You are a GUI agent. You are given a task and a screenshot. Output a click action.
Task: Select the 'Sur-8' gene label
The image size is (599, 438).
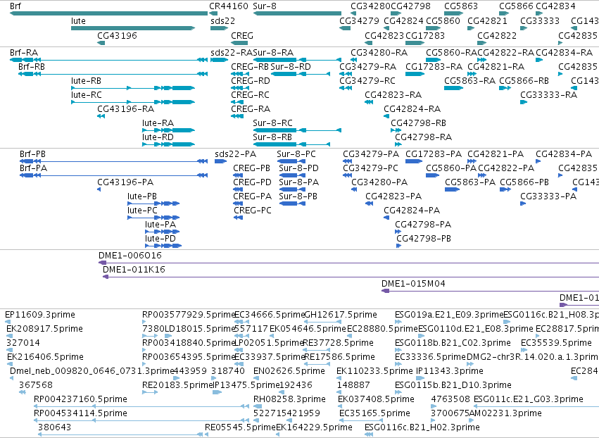265,6
